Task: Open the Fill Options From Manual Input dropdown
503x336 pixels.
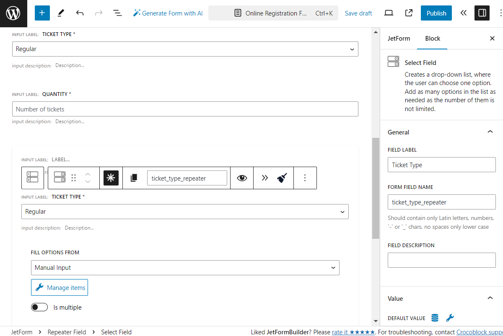Action: [x=185, y=268]
